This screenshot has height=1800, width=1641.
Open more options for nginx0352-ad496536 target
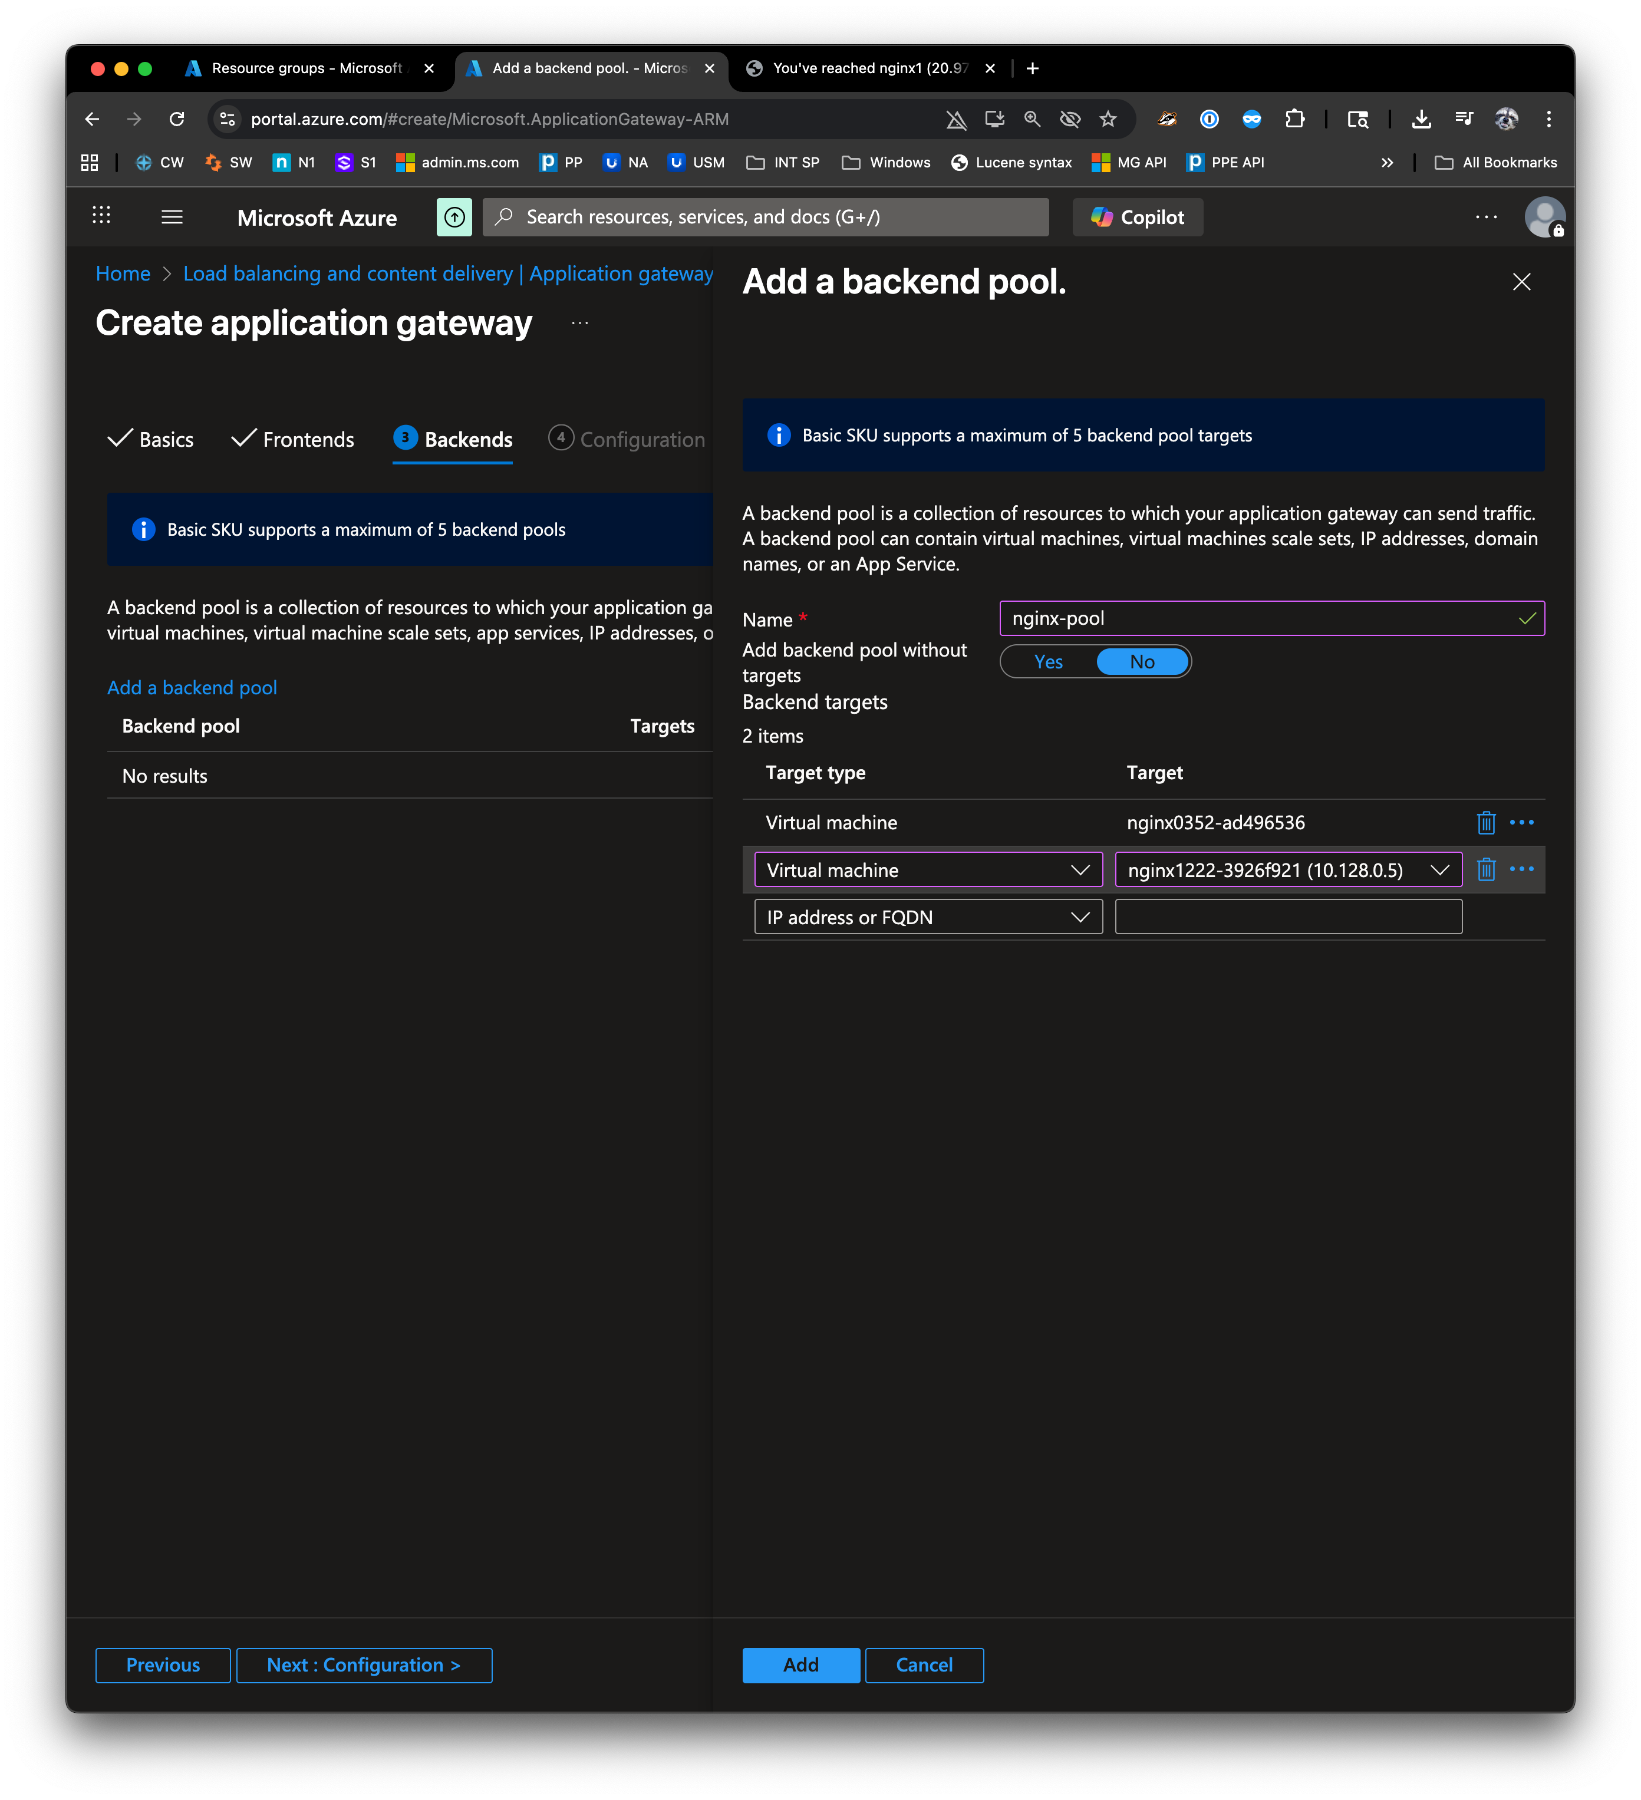[x=1521, y=822]
